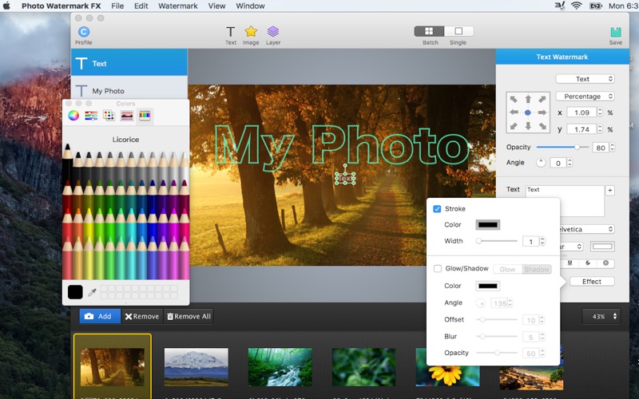Align watermark to left arrow

(514, 113)
